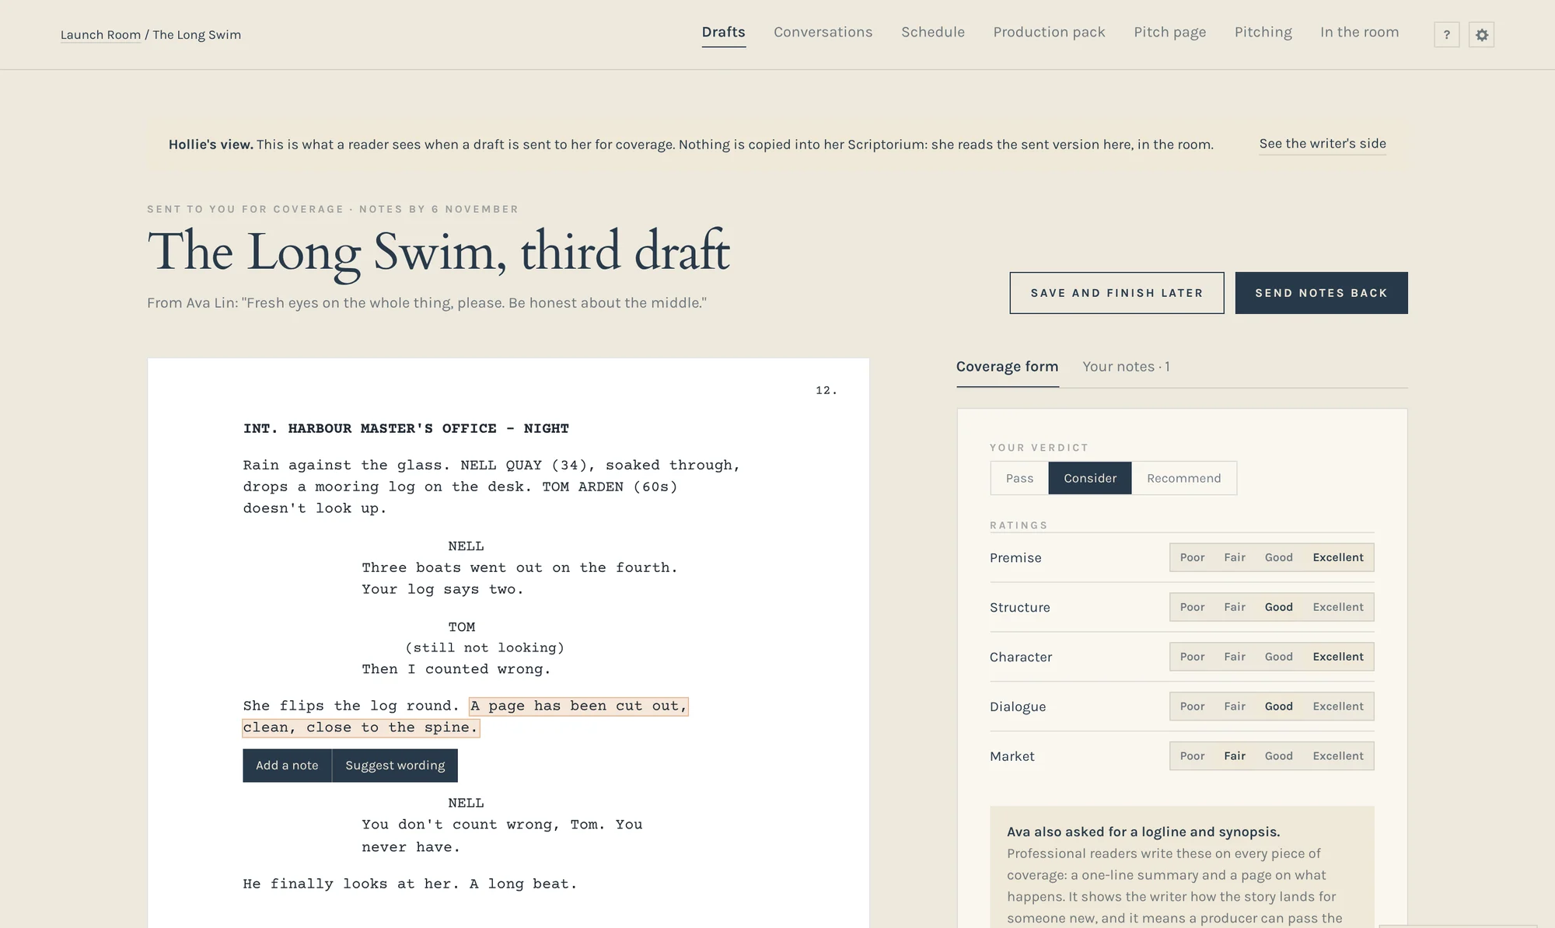Rate Structure as Excellent

coord(1338,607)
